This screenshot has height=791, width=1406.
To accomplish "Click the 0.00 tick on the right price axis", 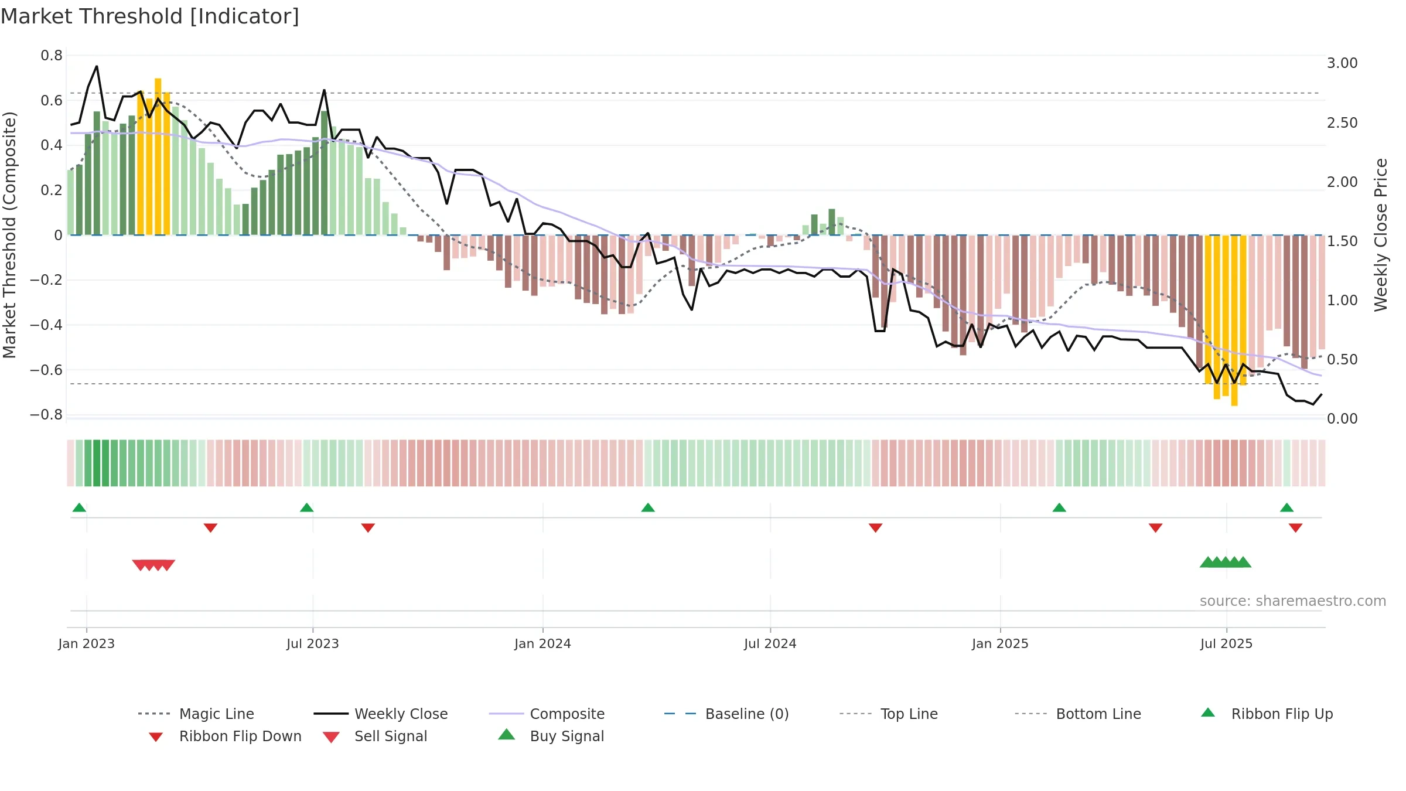I will [1342, 419].
